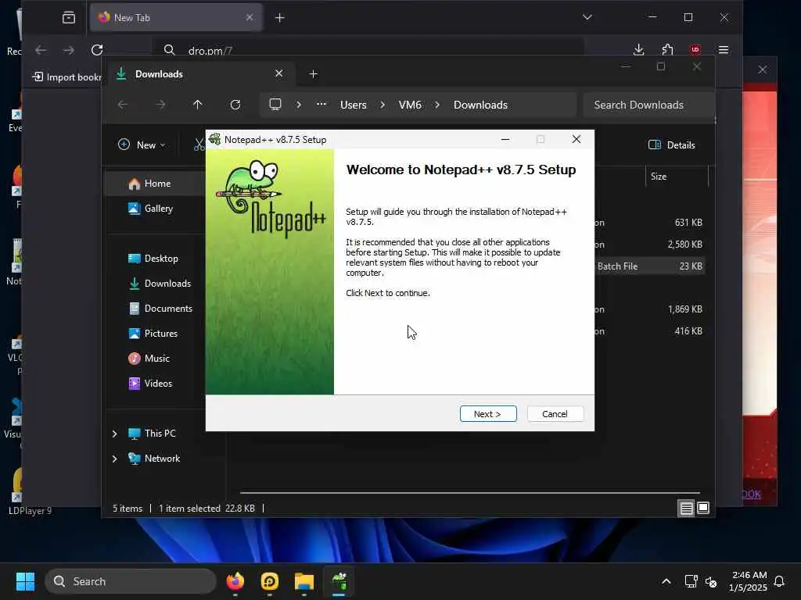
Task: Add a new Explorer tab
Action: point(314,74)
